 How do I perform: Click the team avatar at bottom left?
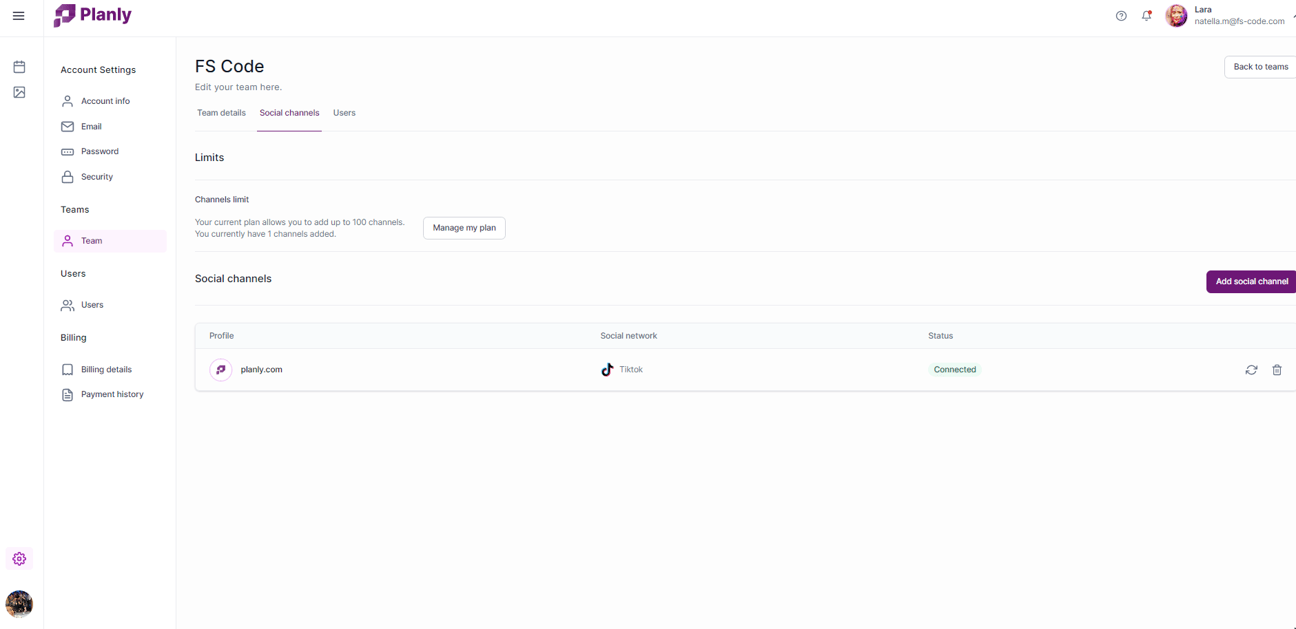(x=19, y=604)
